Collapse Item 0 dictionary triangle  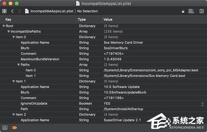[13, 37]
